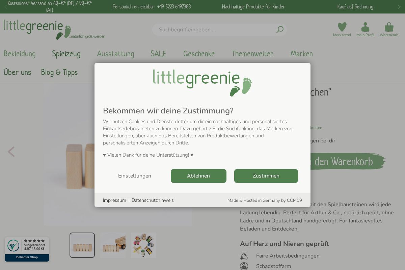Focus the Suchbegriff eingeben search field

pyautogui.click(x=216, y=30)
